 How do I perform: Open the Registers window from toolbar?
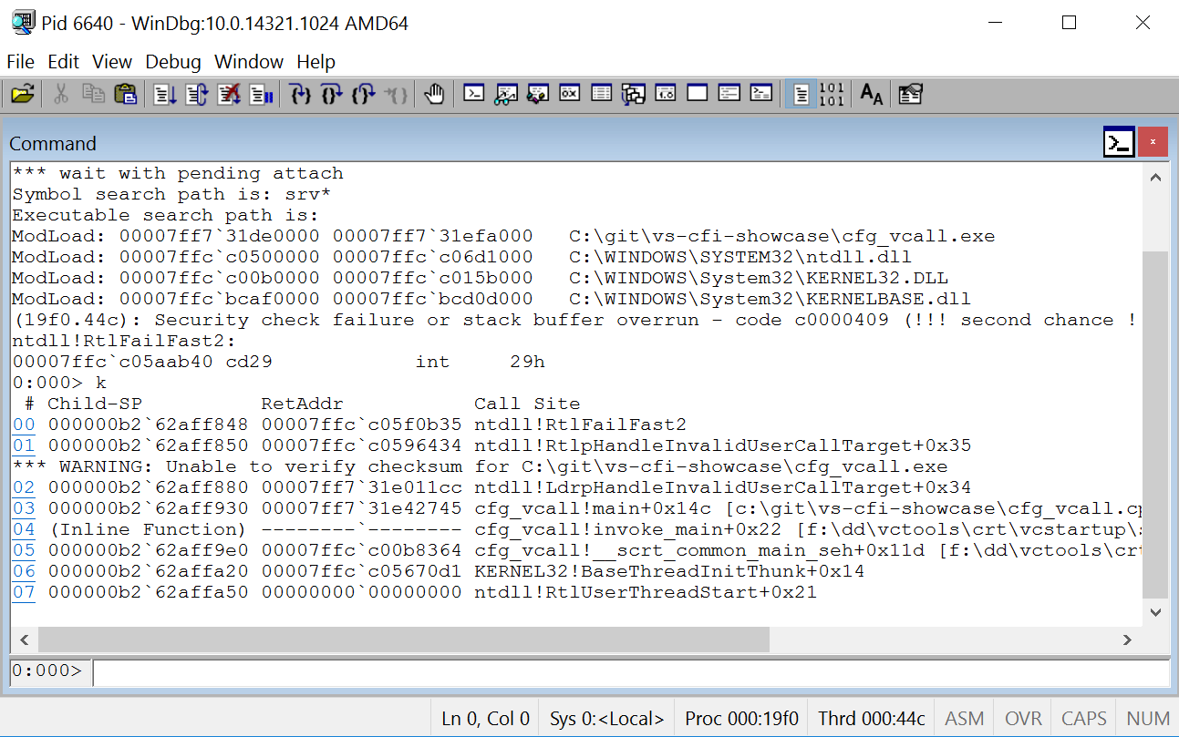tap(570, 94)
